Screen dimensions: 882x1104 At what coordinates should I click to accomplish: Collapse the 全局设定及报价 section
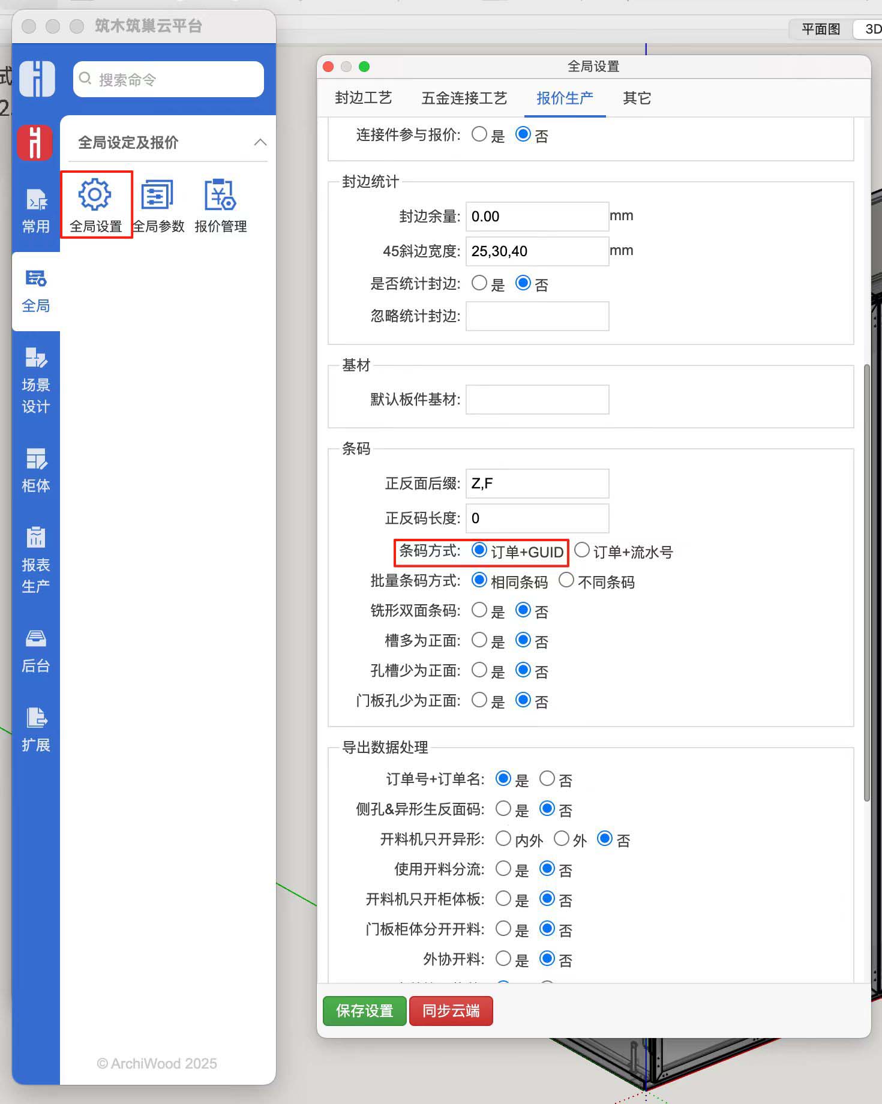tap(260, 142)
